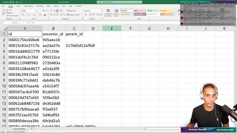Click the Merge & Center button
Viewport: 237px width, 133px height.
click(x=73, y=15)
